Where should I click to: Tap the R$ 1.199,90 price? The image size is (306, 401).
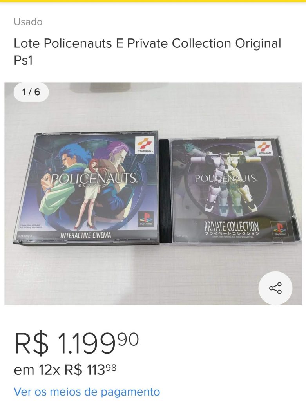76,343
